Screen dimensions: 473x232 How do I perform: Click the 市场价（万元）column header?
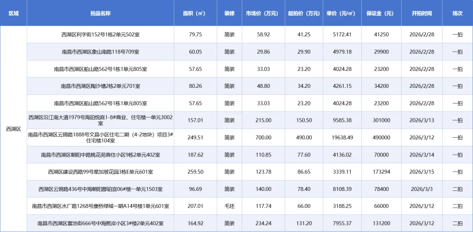263,14
